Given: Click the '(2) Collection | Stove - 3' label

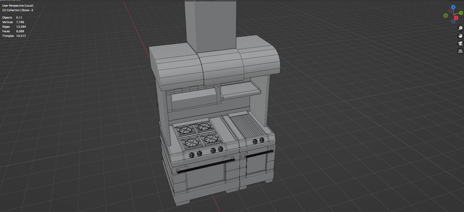Looking at the screenshot, I should tap(18, 10).
